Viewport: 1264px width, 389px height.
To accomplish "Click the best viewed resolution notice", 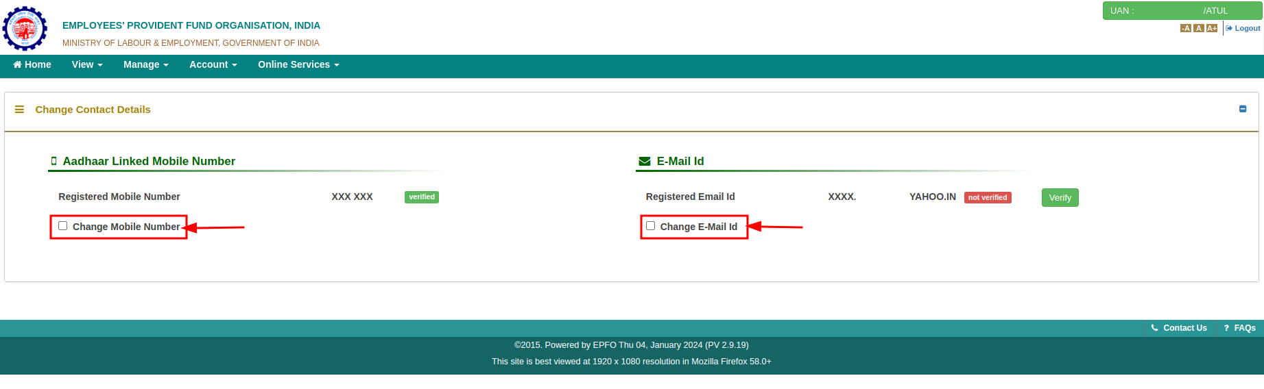I will tap(632, 362).
